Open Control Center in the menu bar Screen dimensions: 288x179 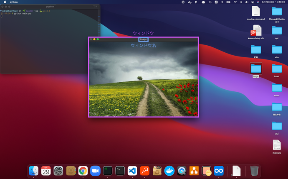click(x=253, y=2)
